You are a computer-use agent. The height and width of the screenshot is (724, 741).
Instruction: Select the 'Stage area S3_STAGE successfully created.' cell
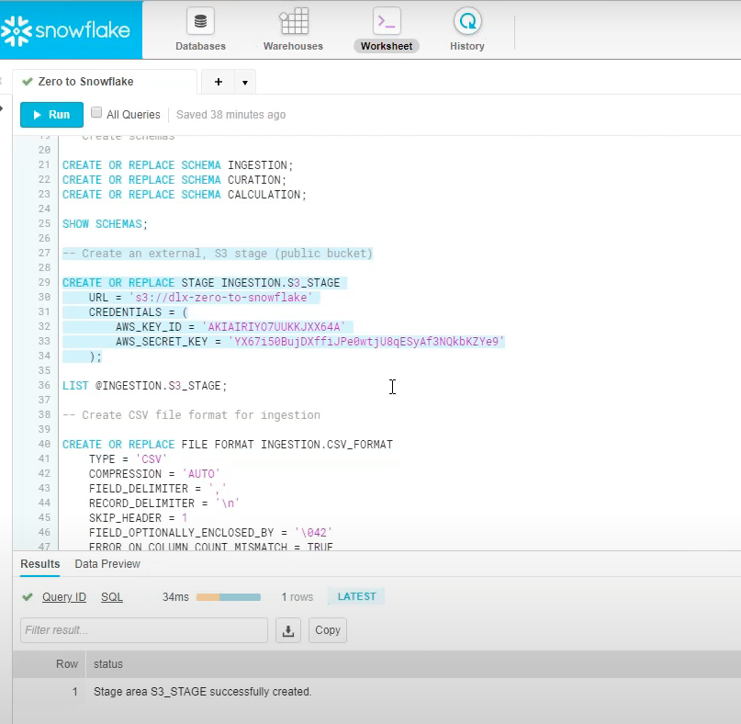click(202, 691)
